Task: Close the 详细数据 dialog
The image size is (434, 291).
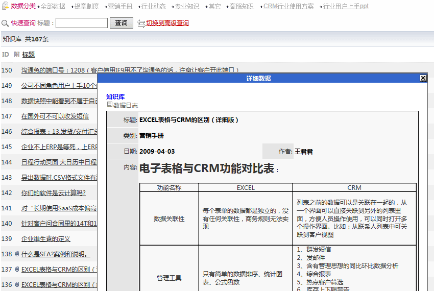Action: point(423,78)
